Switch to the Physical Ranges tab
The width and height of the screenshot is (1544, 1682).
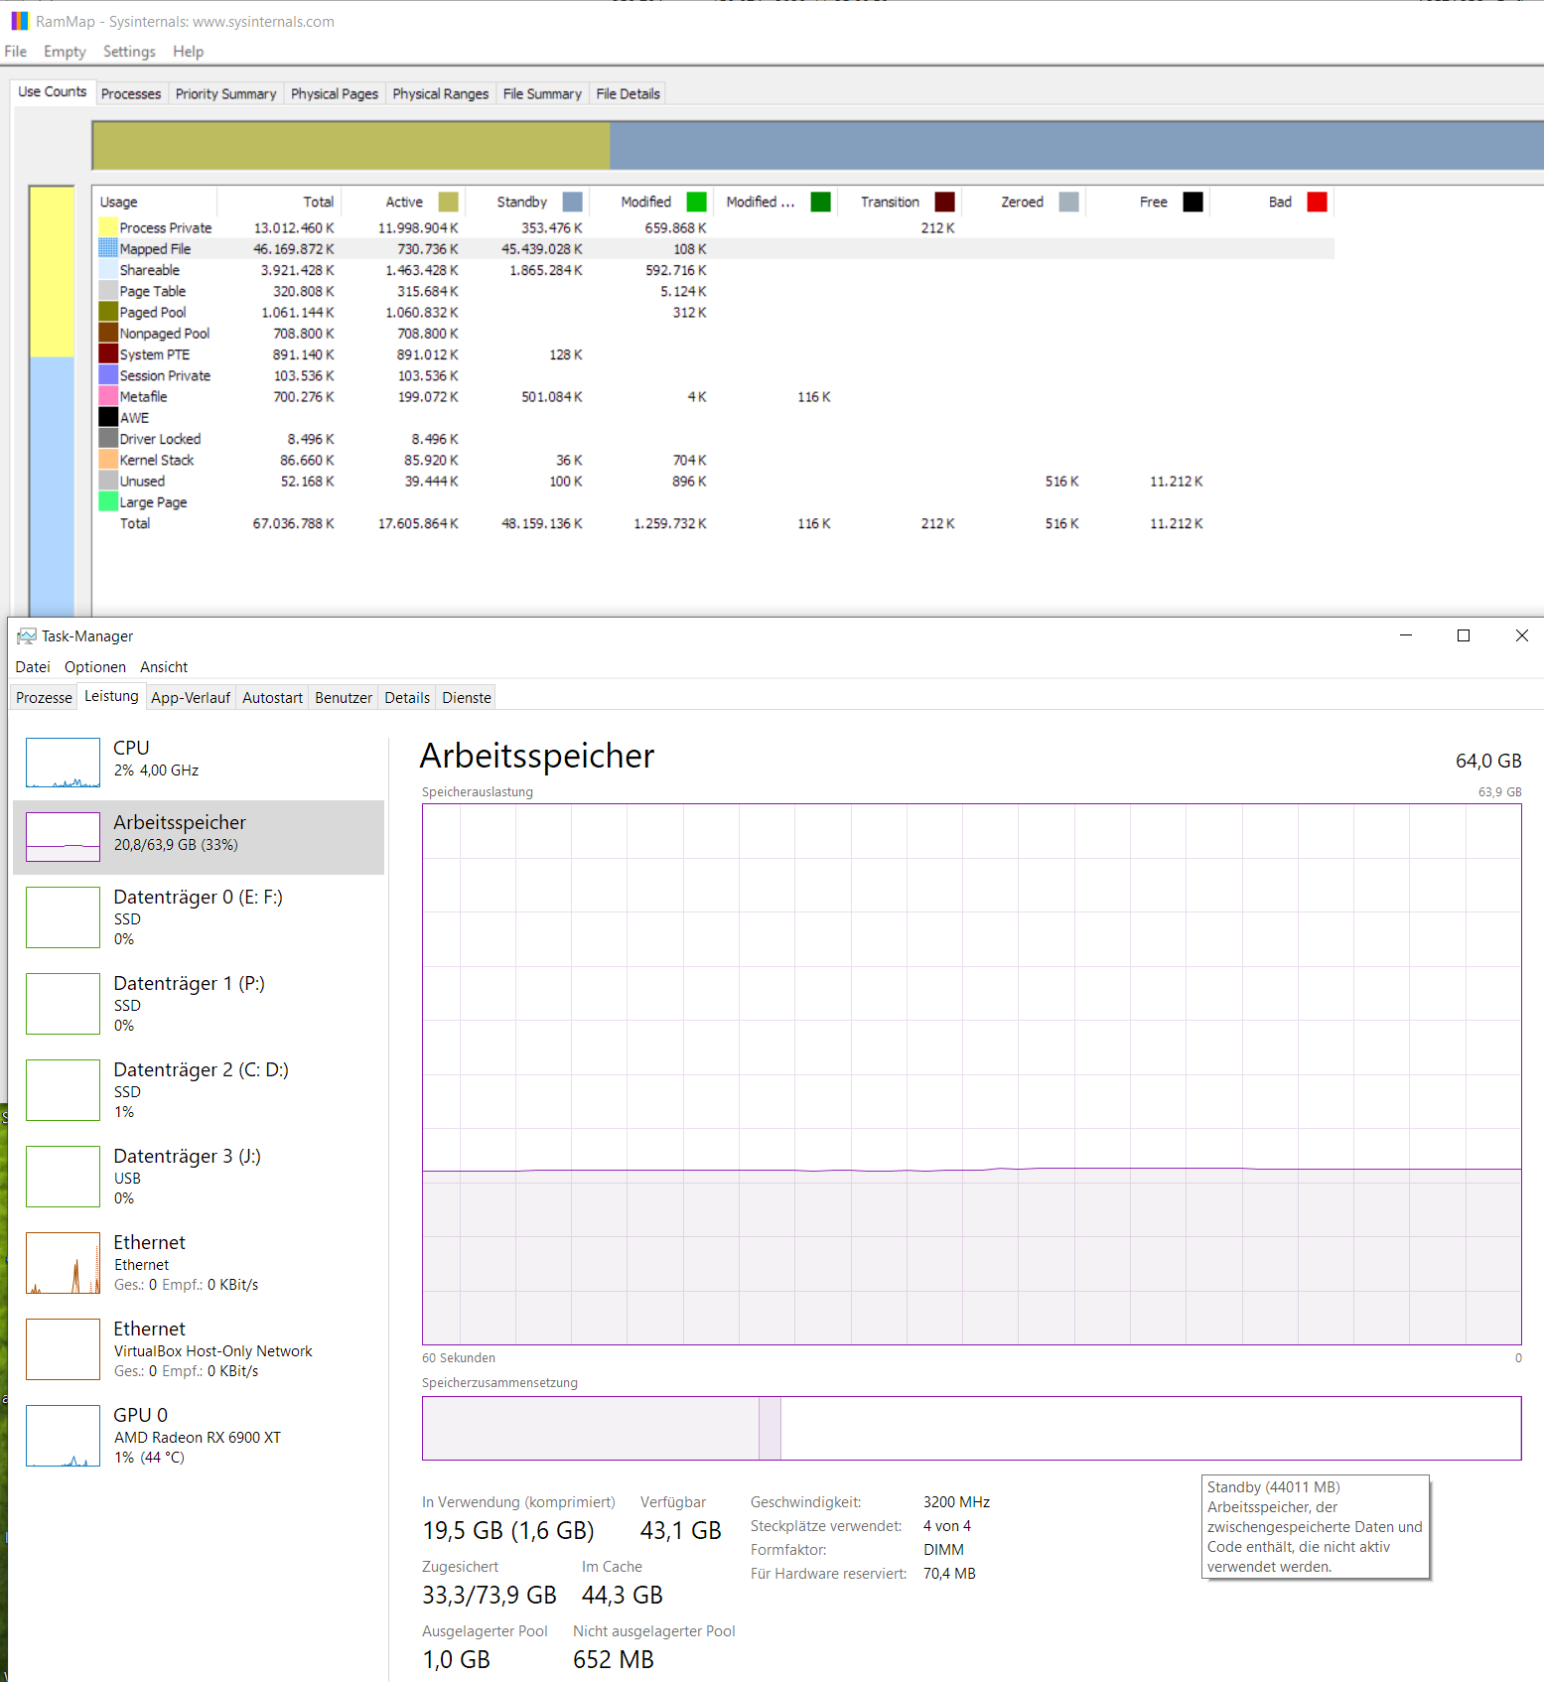pyautogui.click(x=441, y=93)
